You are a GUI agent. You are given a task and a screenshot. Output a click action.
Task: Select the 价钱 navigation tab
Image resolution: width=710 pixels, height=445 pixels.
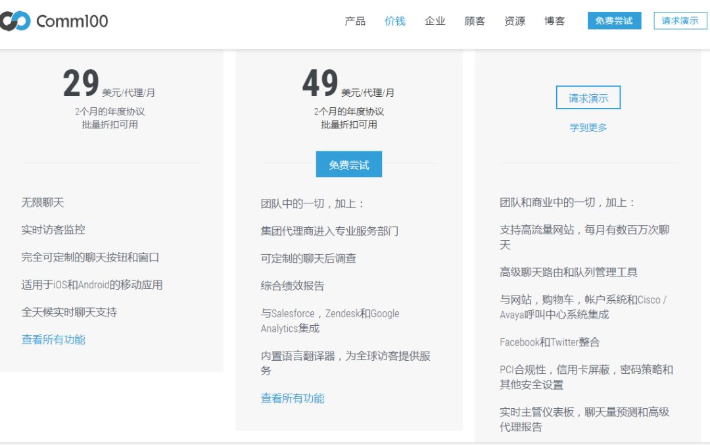coord(396,20)
